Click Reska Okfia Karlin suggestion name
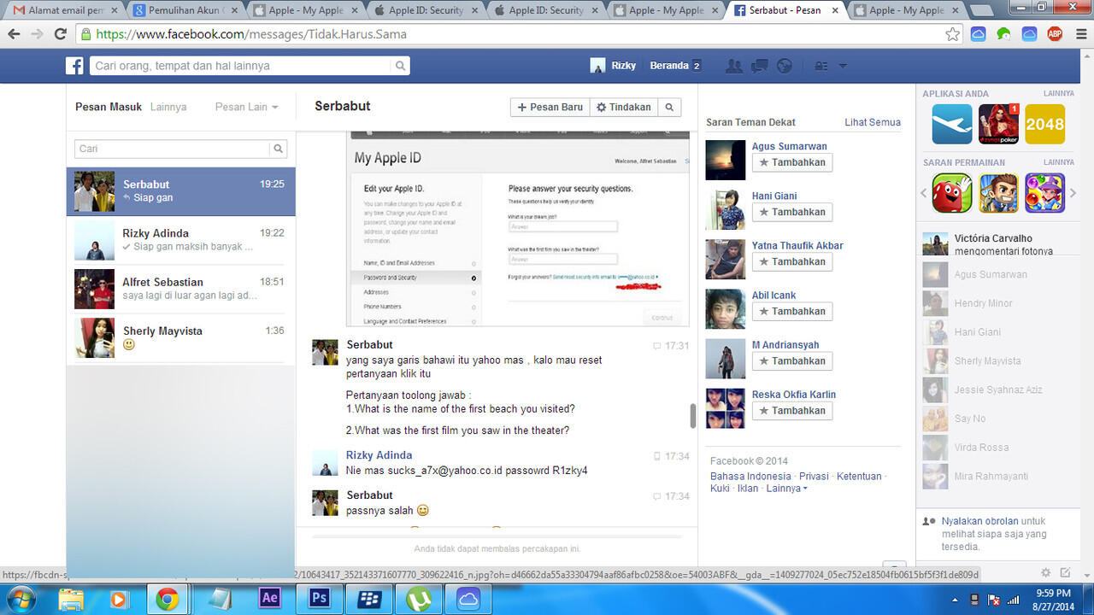Screen dimensions: 1094x615 (x=794, y=395)
